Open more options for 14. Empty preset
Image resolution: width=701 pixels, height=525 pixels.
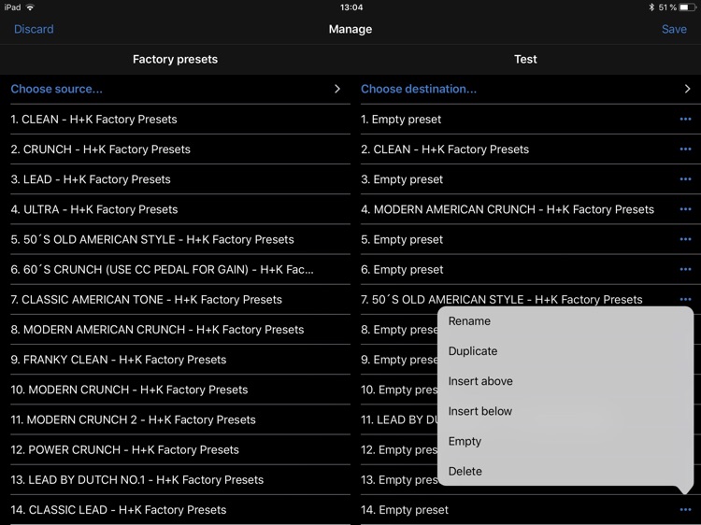pos(685,509)
